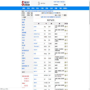The image size is (90, 90).
Task: Click the QQ penguin icon in the AVAGO row
Action: coord(65,50)
